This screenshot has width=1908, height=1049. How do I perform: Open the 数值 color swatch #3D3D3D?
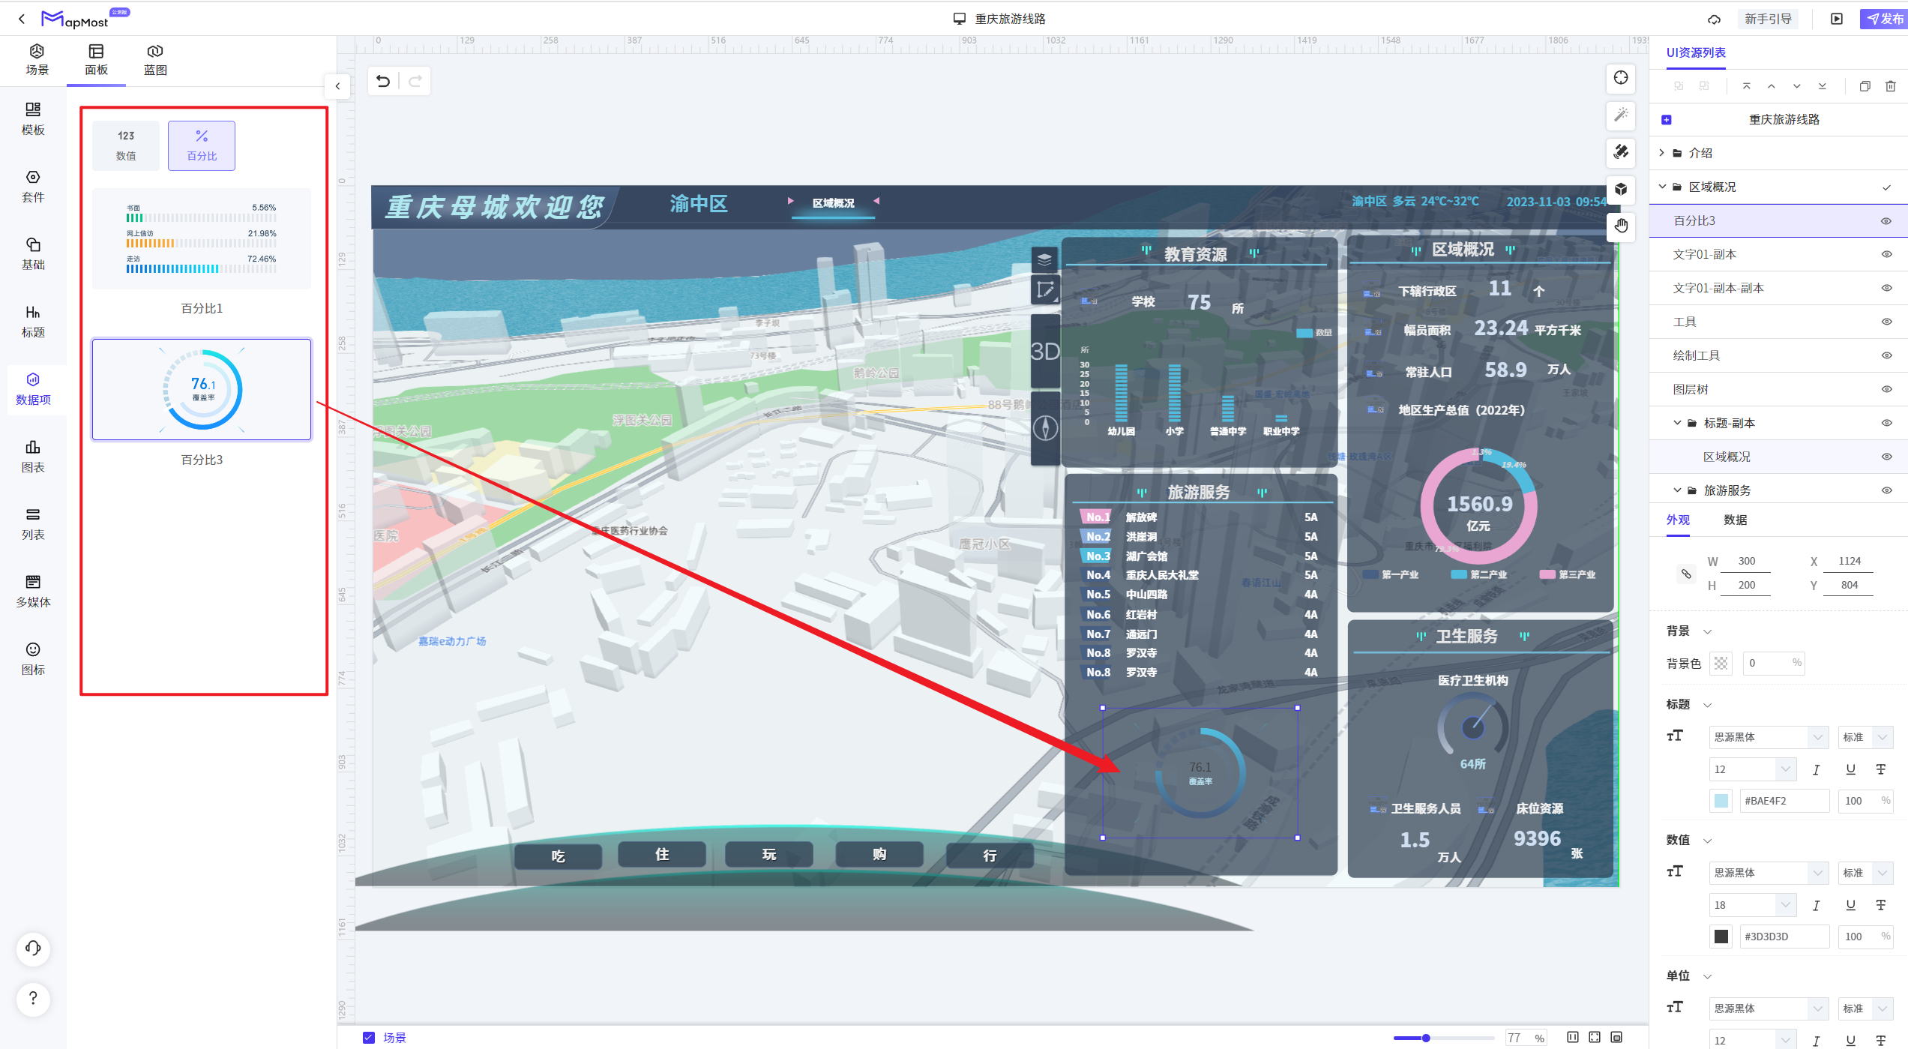pos(1721,937)
